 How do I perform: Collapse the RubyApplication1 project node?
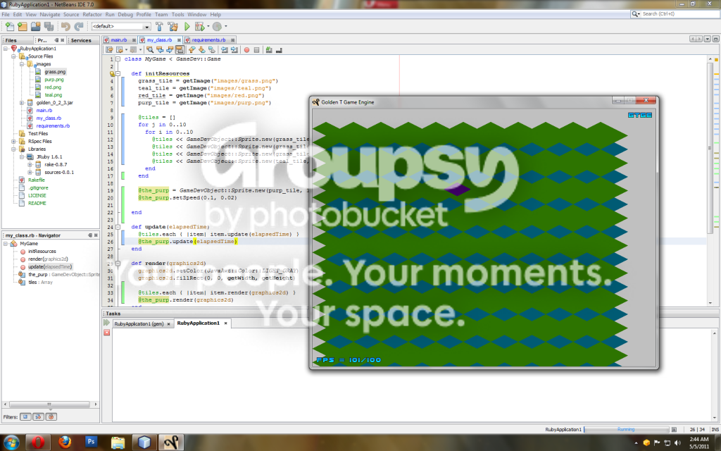pos(6,49)
